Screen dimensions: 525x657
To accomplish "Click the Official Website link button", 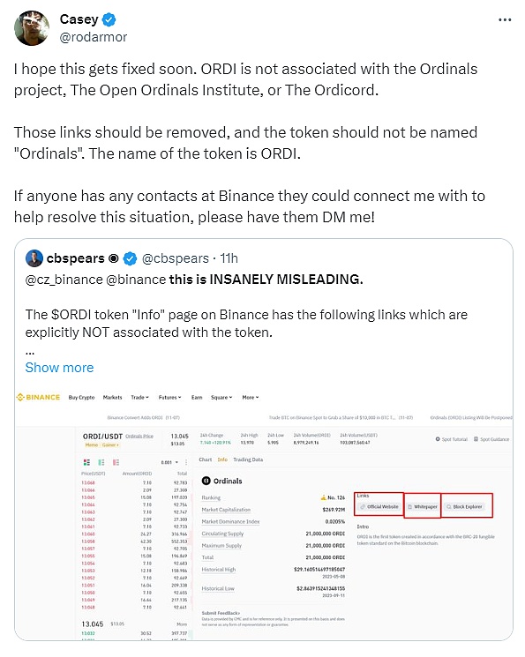I will (379, 506).
